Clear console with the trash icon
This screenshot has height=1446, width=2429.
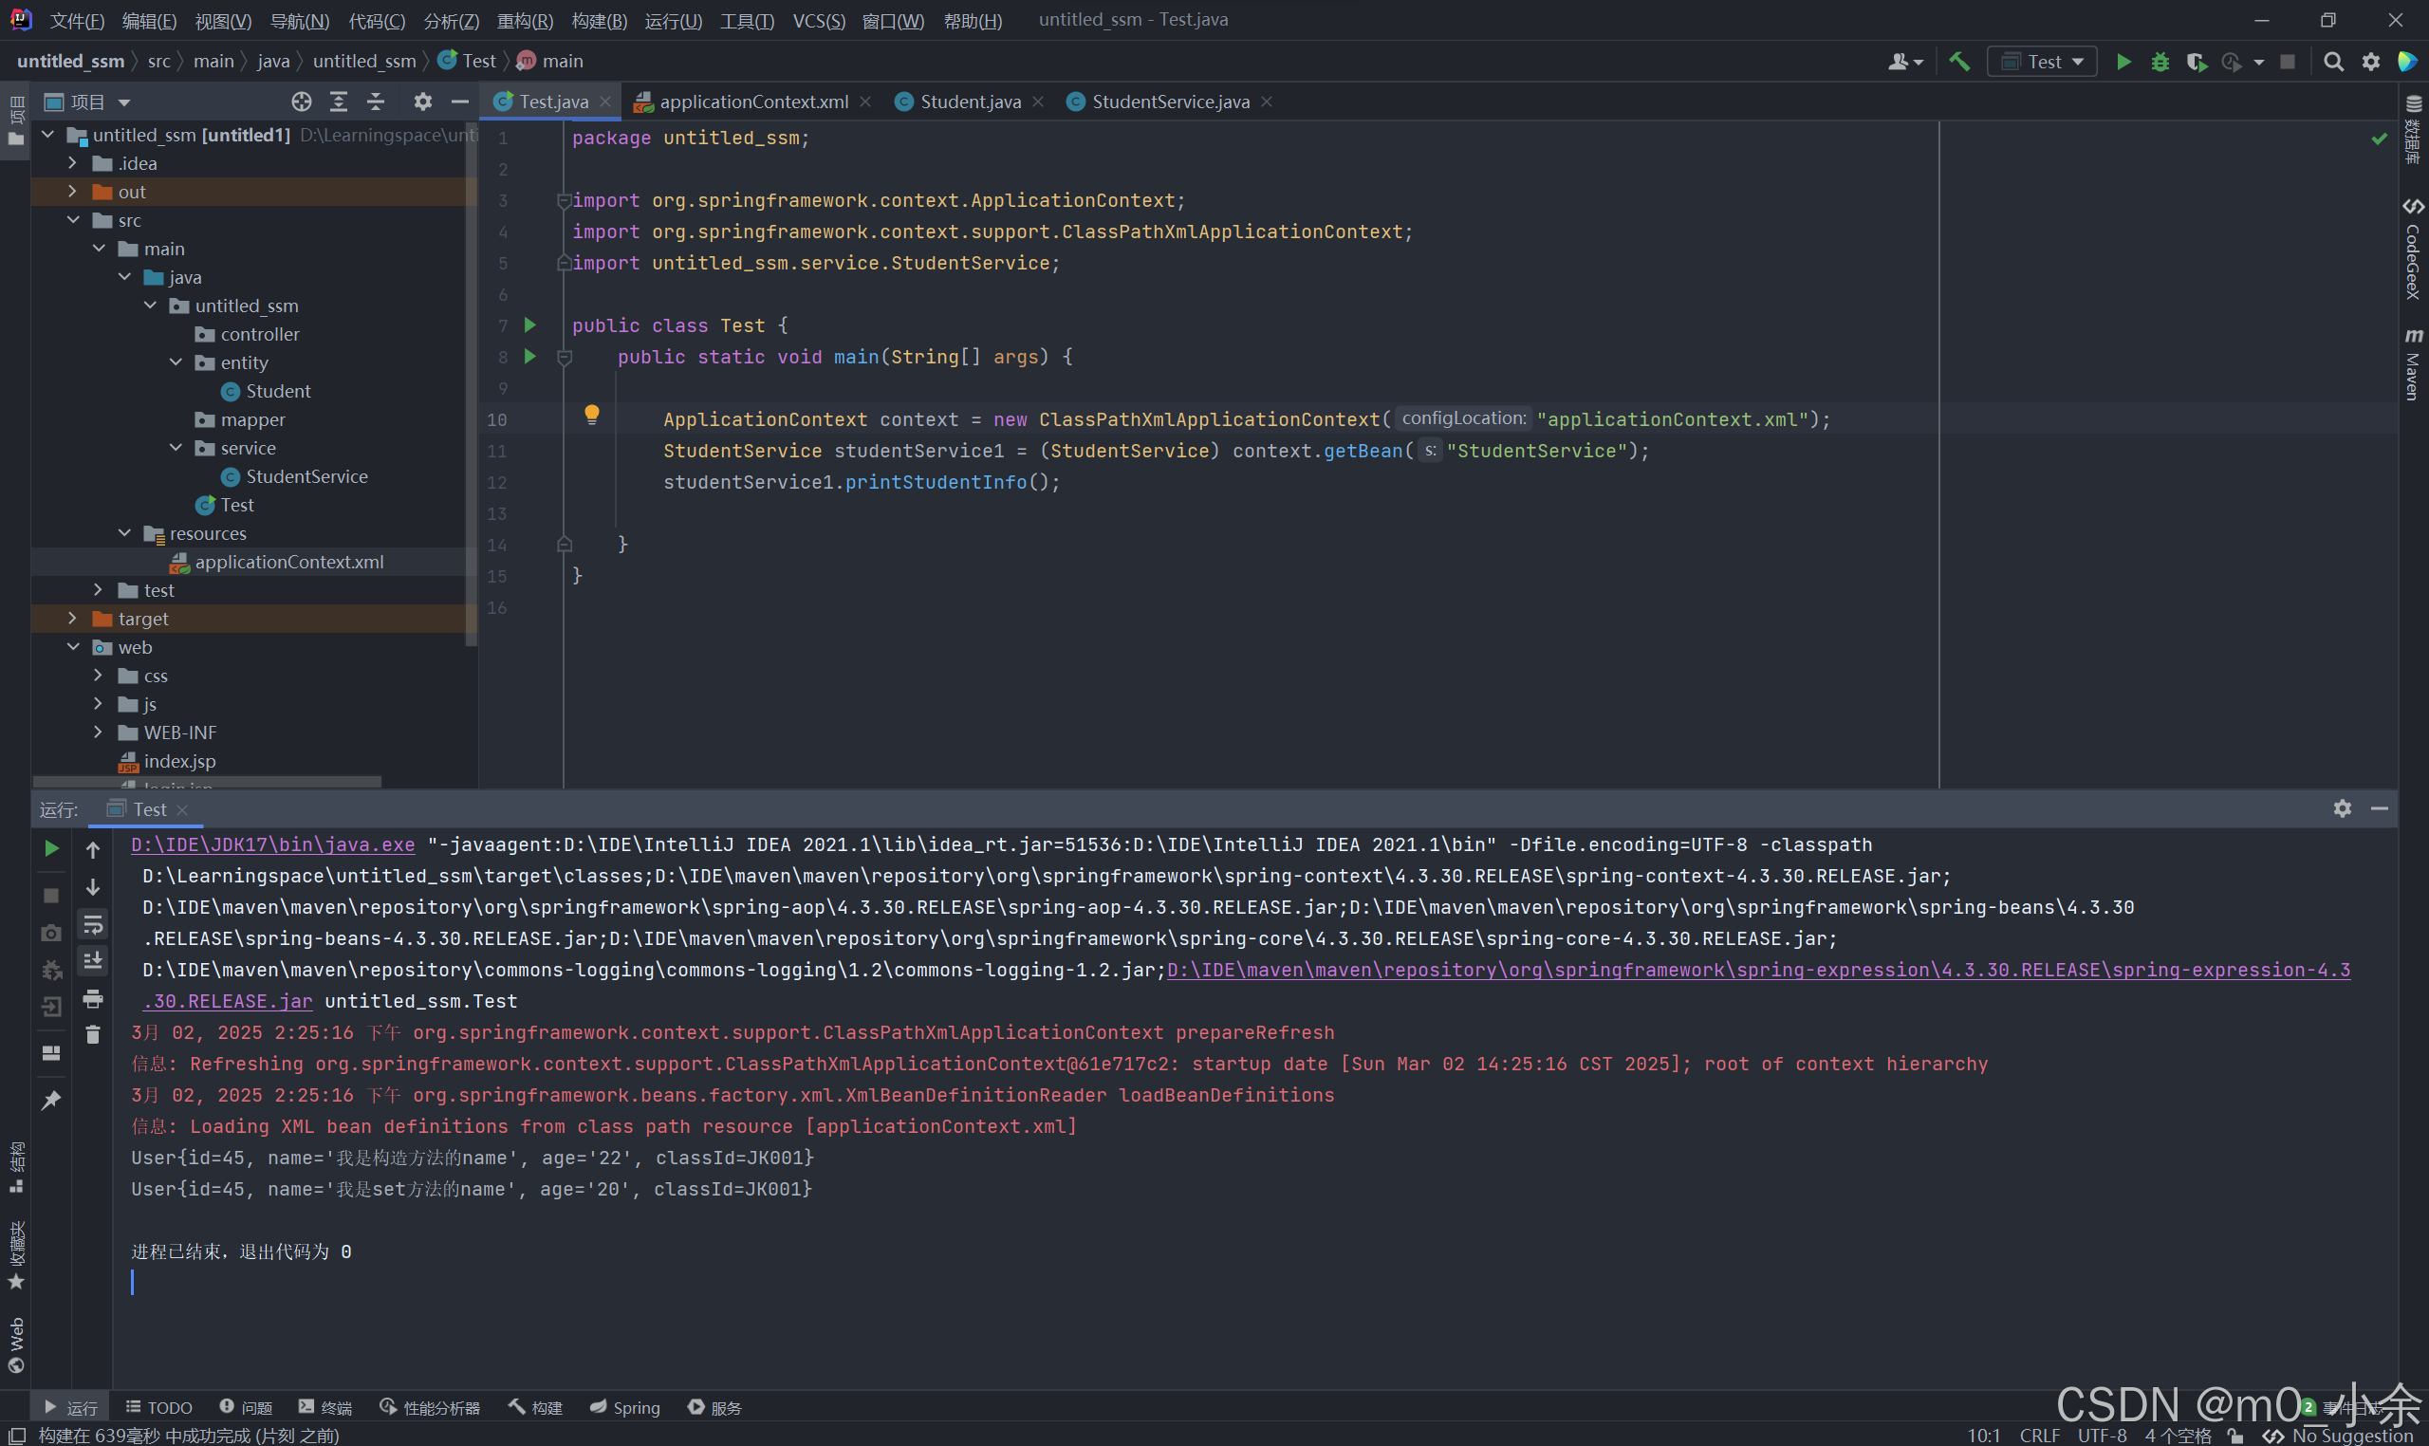(93, 1035)
